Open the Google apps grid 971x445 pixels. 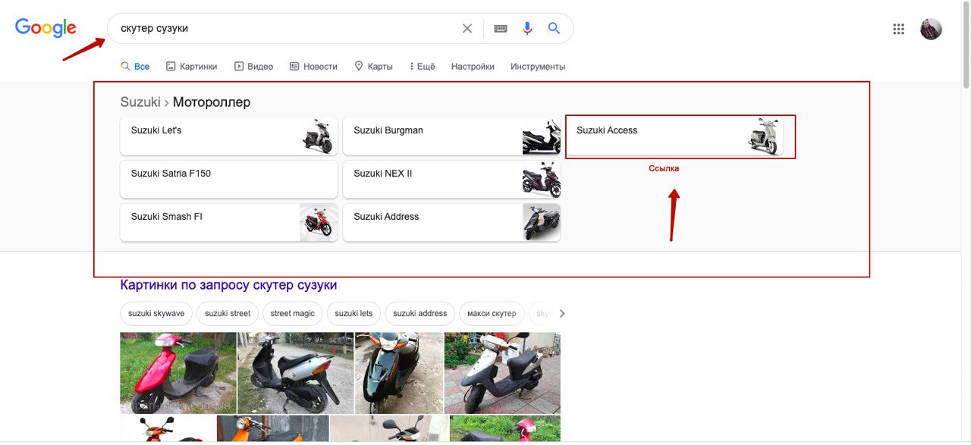click(x=899, y=29)
